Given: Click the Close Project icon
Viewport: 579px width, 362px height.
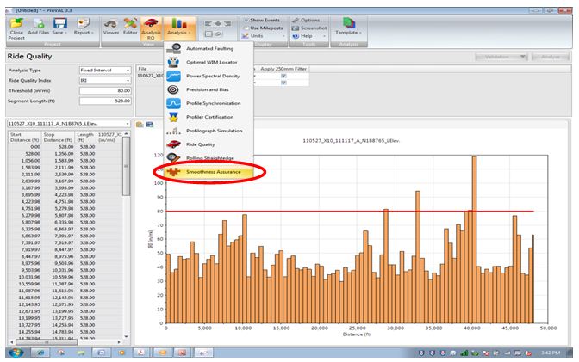Looking at the screenshot, I should 16,23.
